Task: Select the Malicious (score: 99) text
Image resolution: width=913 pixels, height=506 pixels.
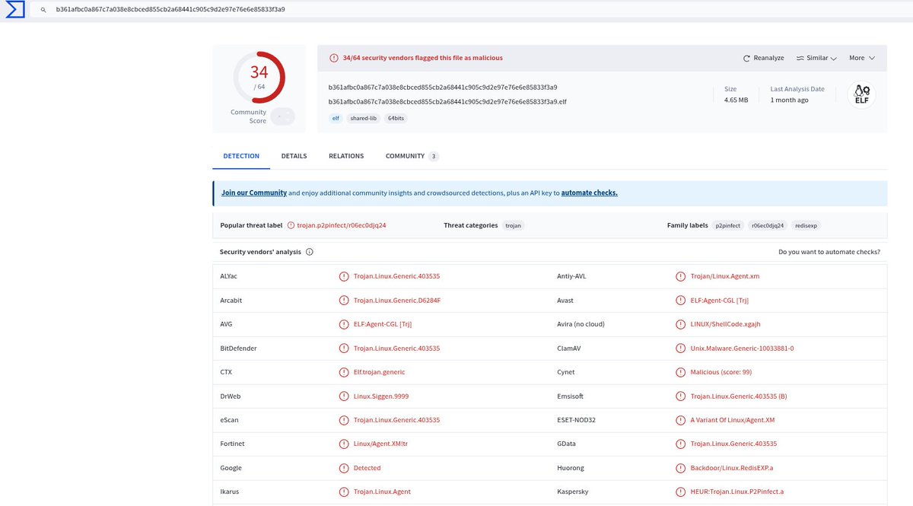Action: coord(721,372)
